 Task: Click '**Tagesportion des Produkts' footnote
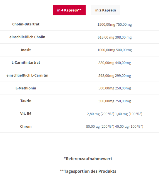88,171
